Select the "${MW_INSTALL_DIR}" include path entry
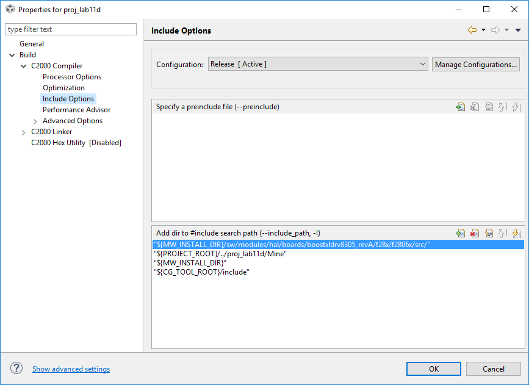The width and height of the screenshot is (529, 385). (x=338, y=263)
